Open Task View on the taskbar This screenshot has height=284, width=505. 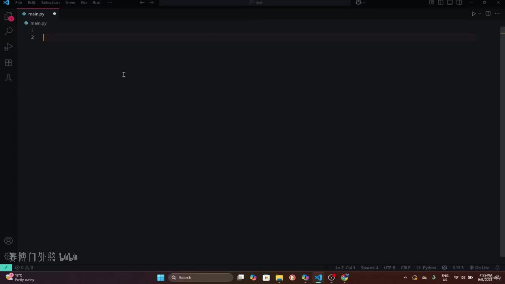pyautogui.click(x=240, y=278)
